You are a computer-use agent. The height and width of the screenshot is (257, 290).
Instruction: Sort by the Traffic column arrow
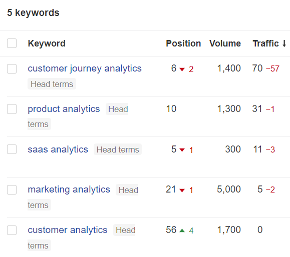coord(284,43)
